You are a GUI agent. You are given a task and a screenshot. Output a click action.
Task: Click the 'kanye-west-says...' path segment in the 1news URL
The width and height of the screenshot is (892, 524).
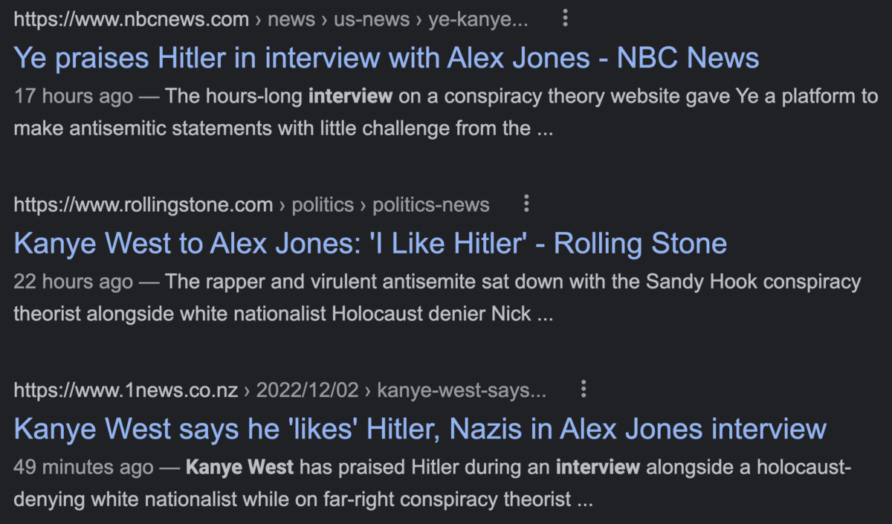462,389
